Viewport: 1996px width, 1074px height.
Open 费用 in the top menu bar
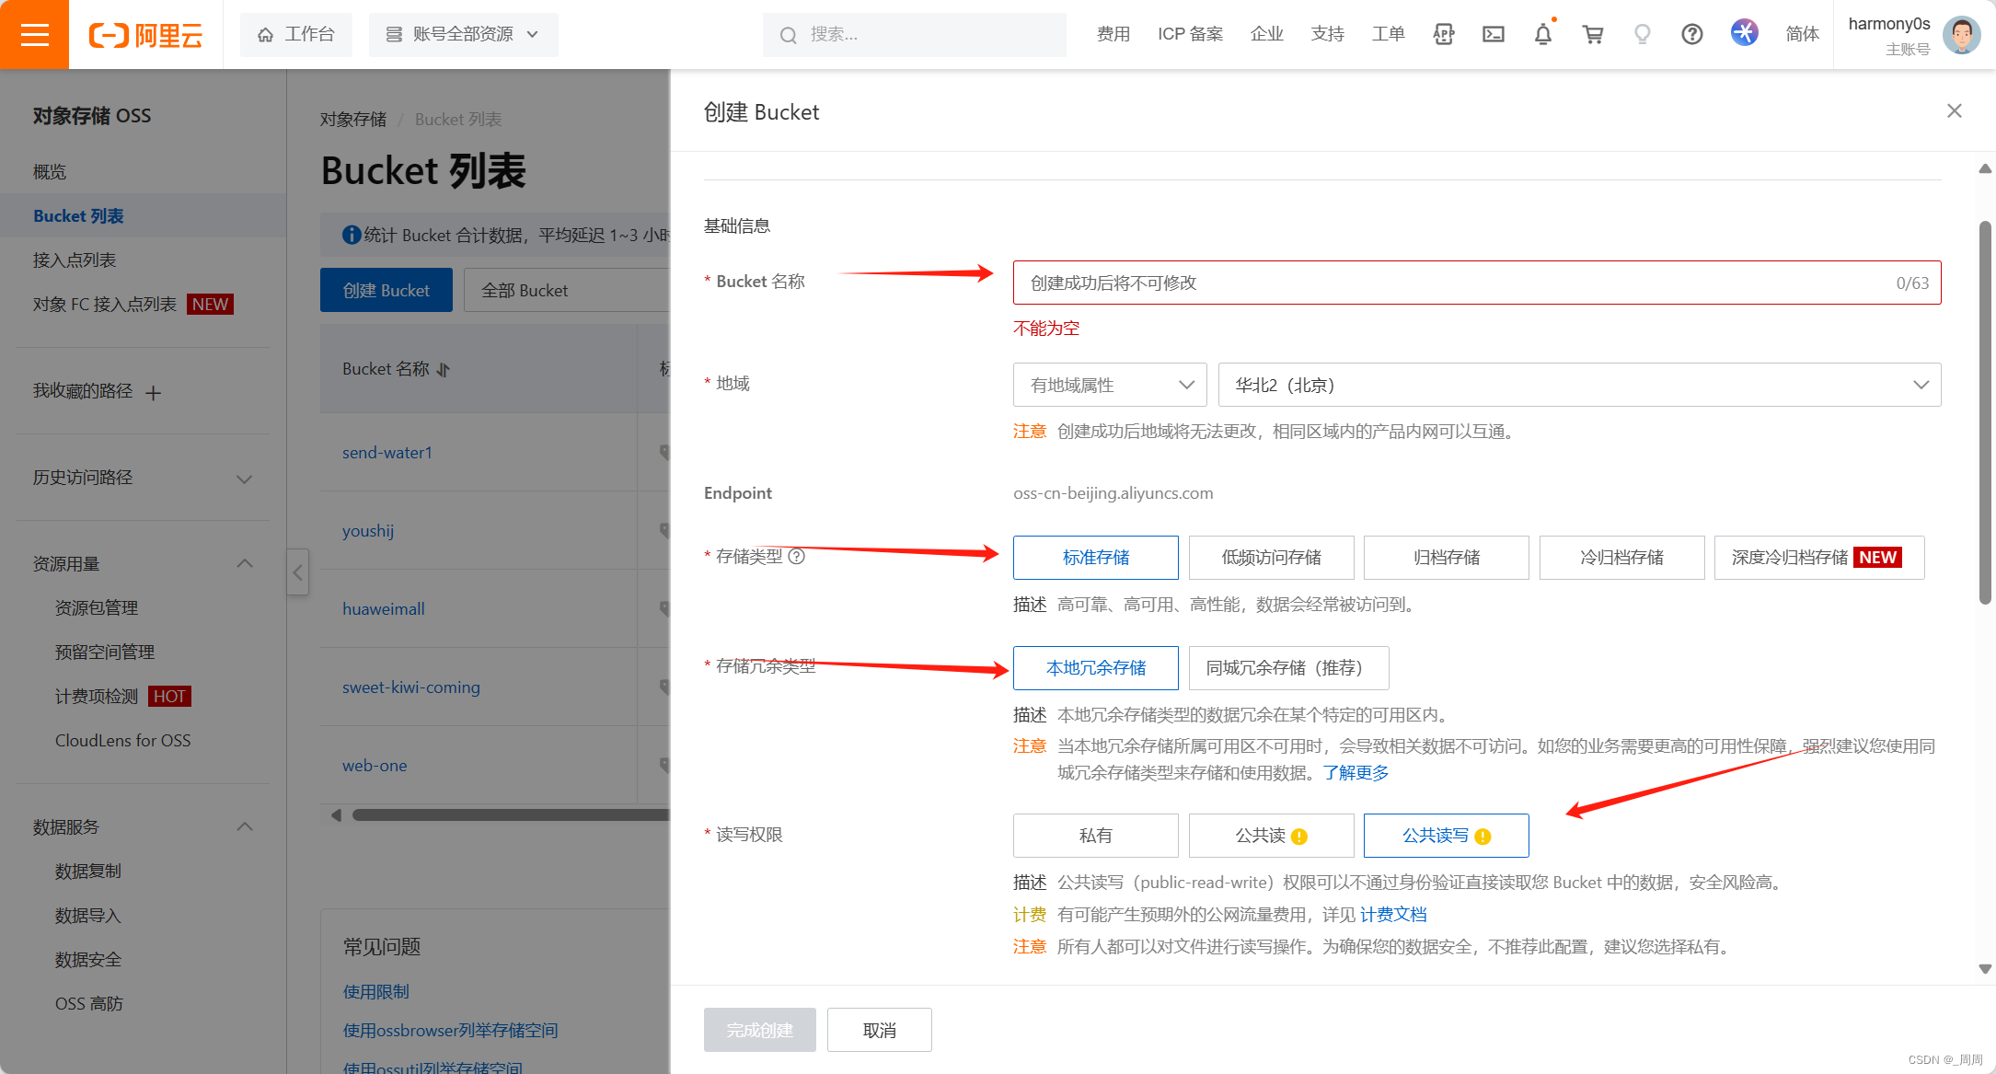click(x=1113, y=34)
